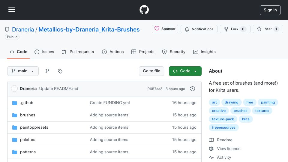This screenshot has height=162, width=288.
Task: View tags via the tag icon
Action: point(60,71)
